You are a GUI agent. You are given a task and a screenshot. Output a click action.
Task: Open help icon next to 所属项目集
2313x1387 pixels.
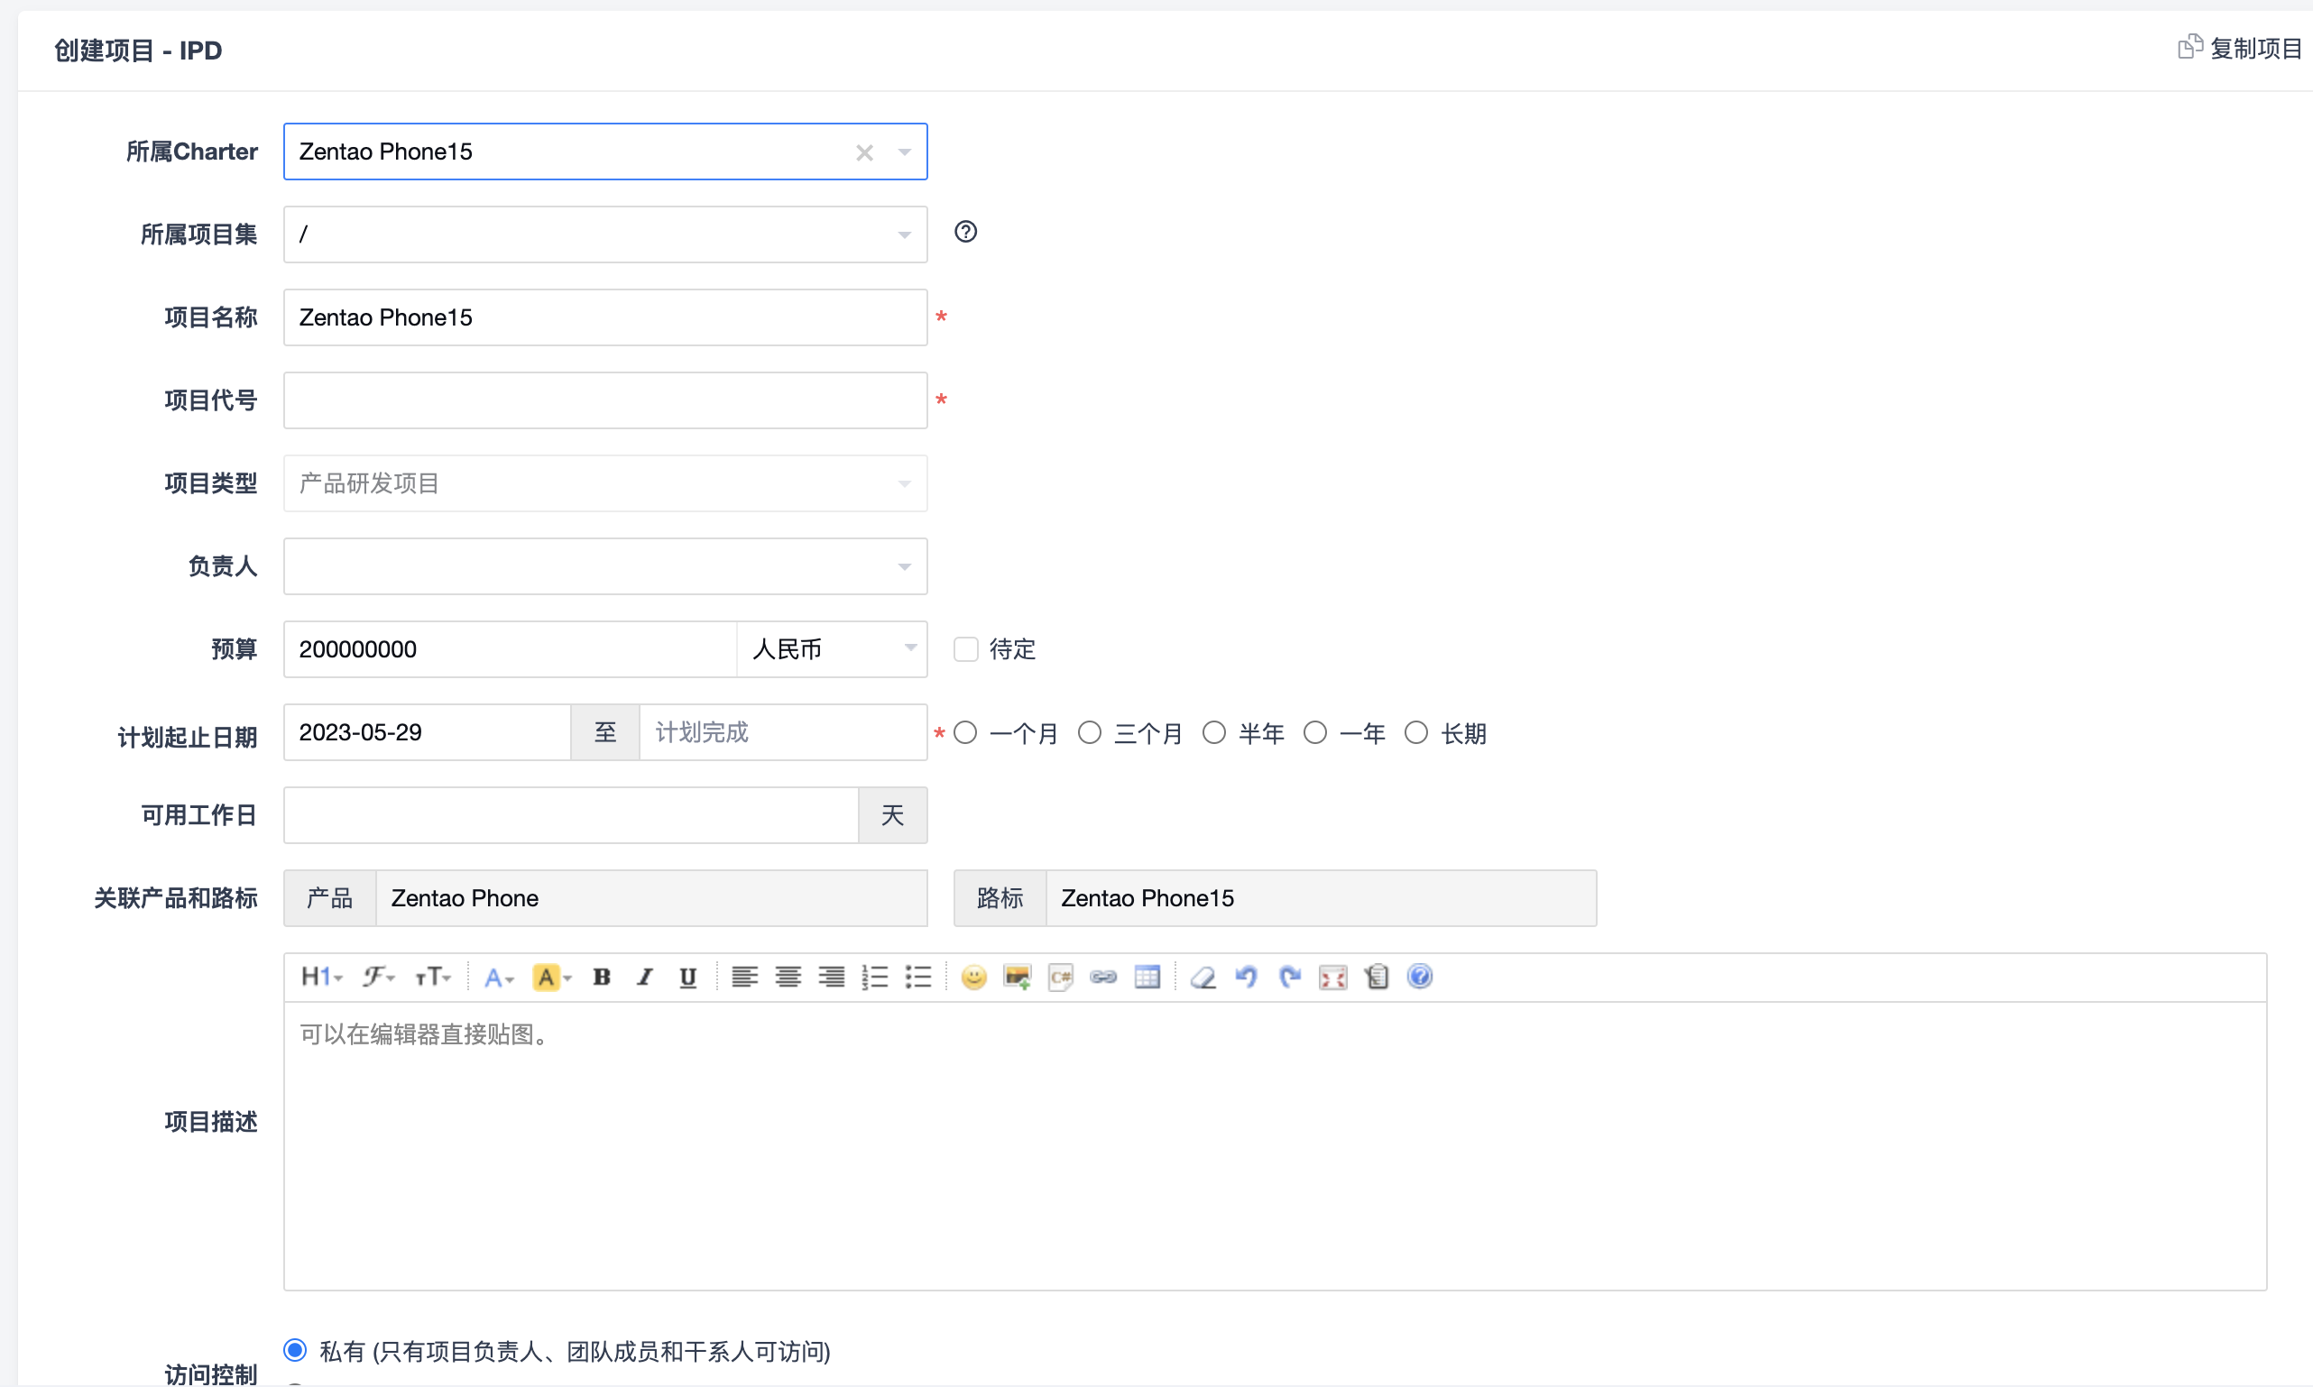(966, 232)
